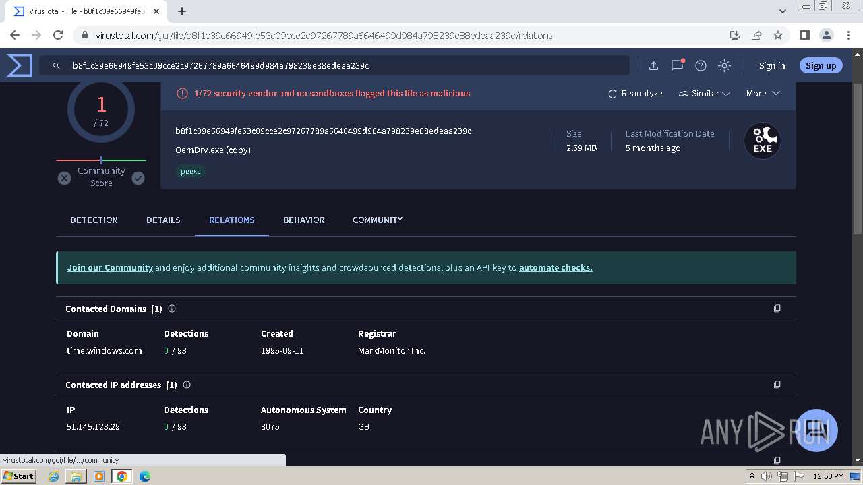The width and height of the screenshot is (863, 485).
Task: Click the detection score circle 1/72
Action: 101,111
